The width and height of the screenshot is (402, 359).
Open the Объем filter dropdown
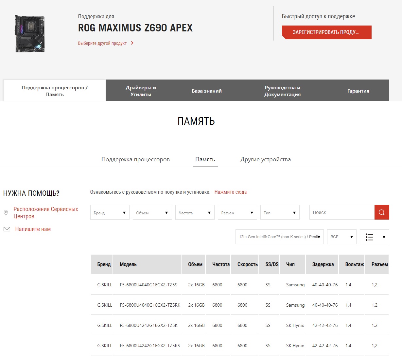(x=152, y=212)
